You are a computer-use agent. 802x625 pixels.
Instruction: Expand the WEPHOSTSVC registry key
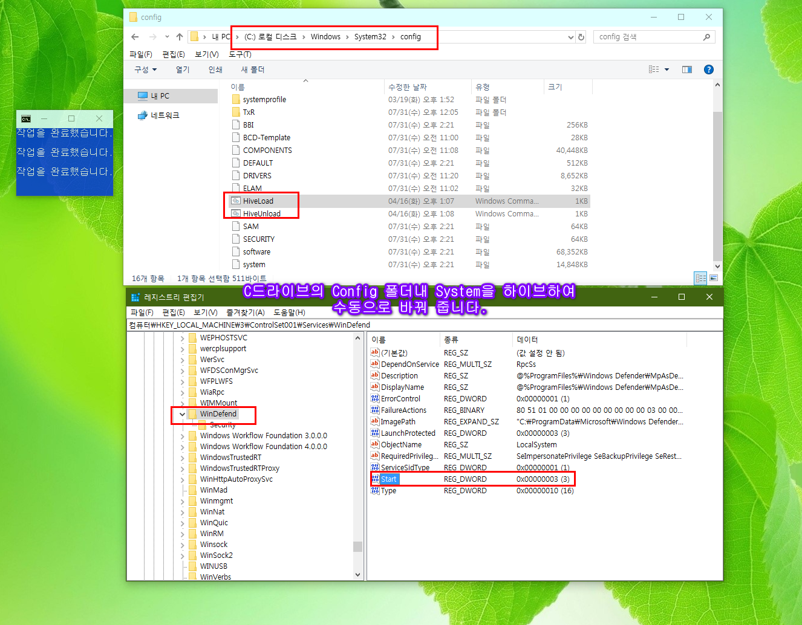point(182,338)
